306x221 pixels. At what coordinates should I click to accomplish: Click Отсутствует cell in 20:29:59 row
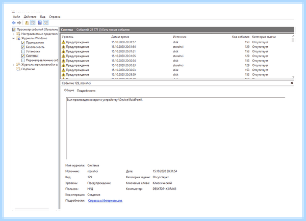point(260,75)
